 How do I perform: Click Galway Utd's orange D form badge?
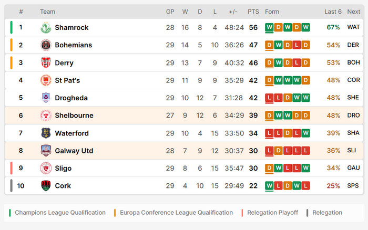(278, 151)
